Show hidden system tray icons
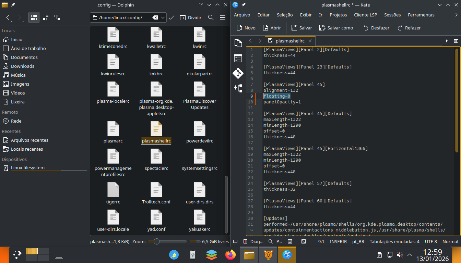The height and width of the screenshot is (263, 461). click(x=409, y=255)
